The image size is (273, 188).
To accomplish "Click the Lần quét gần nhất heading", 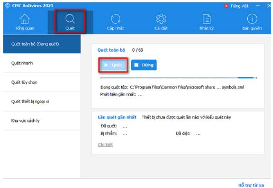I will click(117, 117).
